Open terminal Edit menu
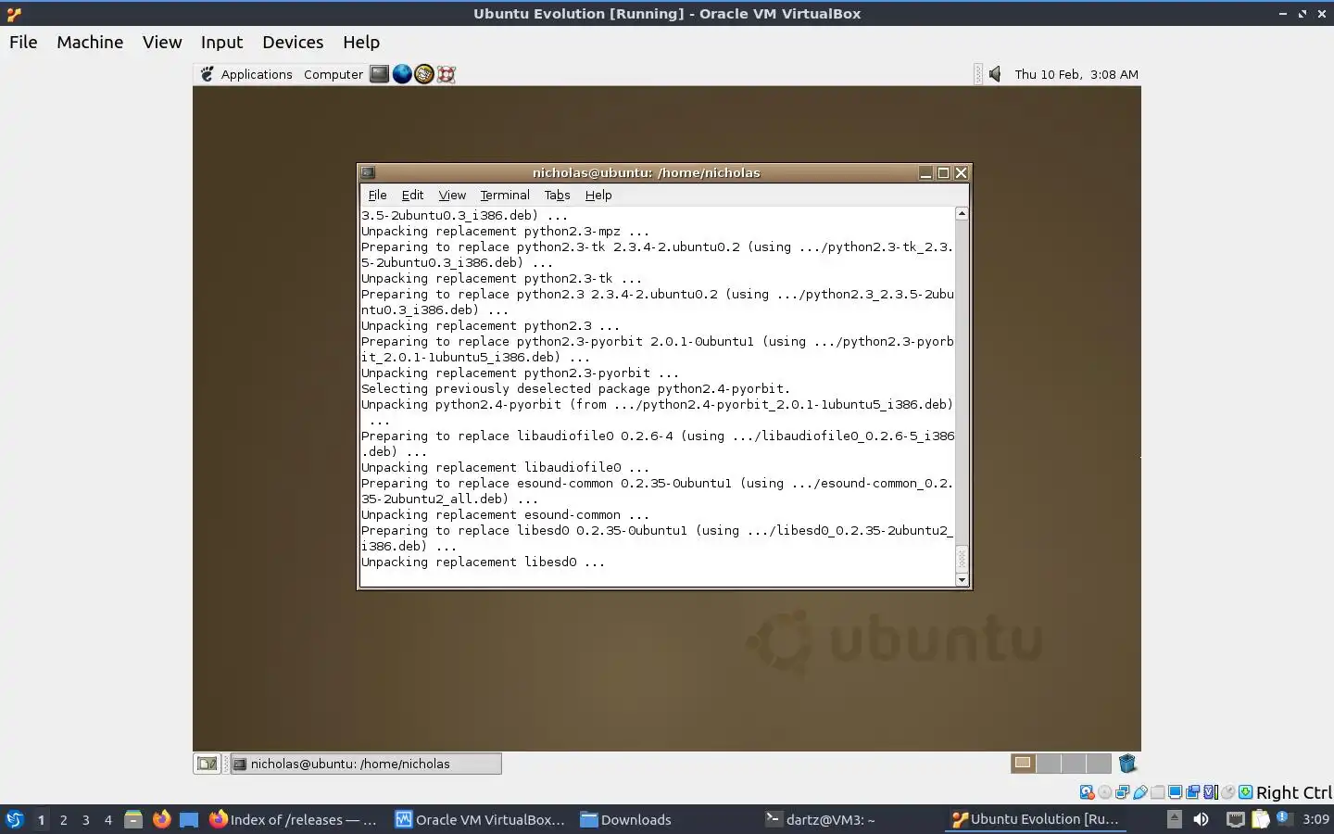 pos(412,195)
